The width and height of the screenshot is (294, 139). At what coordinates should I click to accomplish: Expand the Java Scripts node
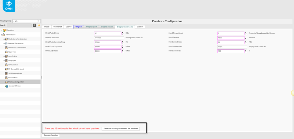click(x=4, y=56)
